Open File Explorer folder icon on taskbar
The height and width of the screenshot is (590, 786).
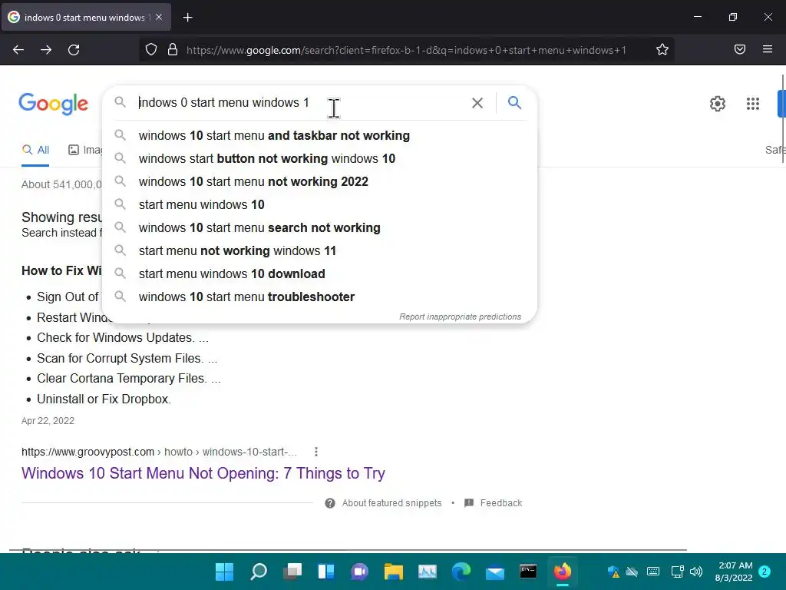[x=394, y=572]
